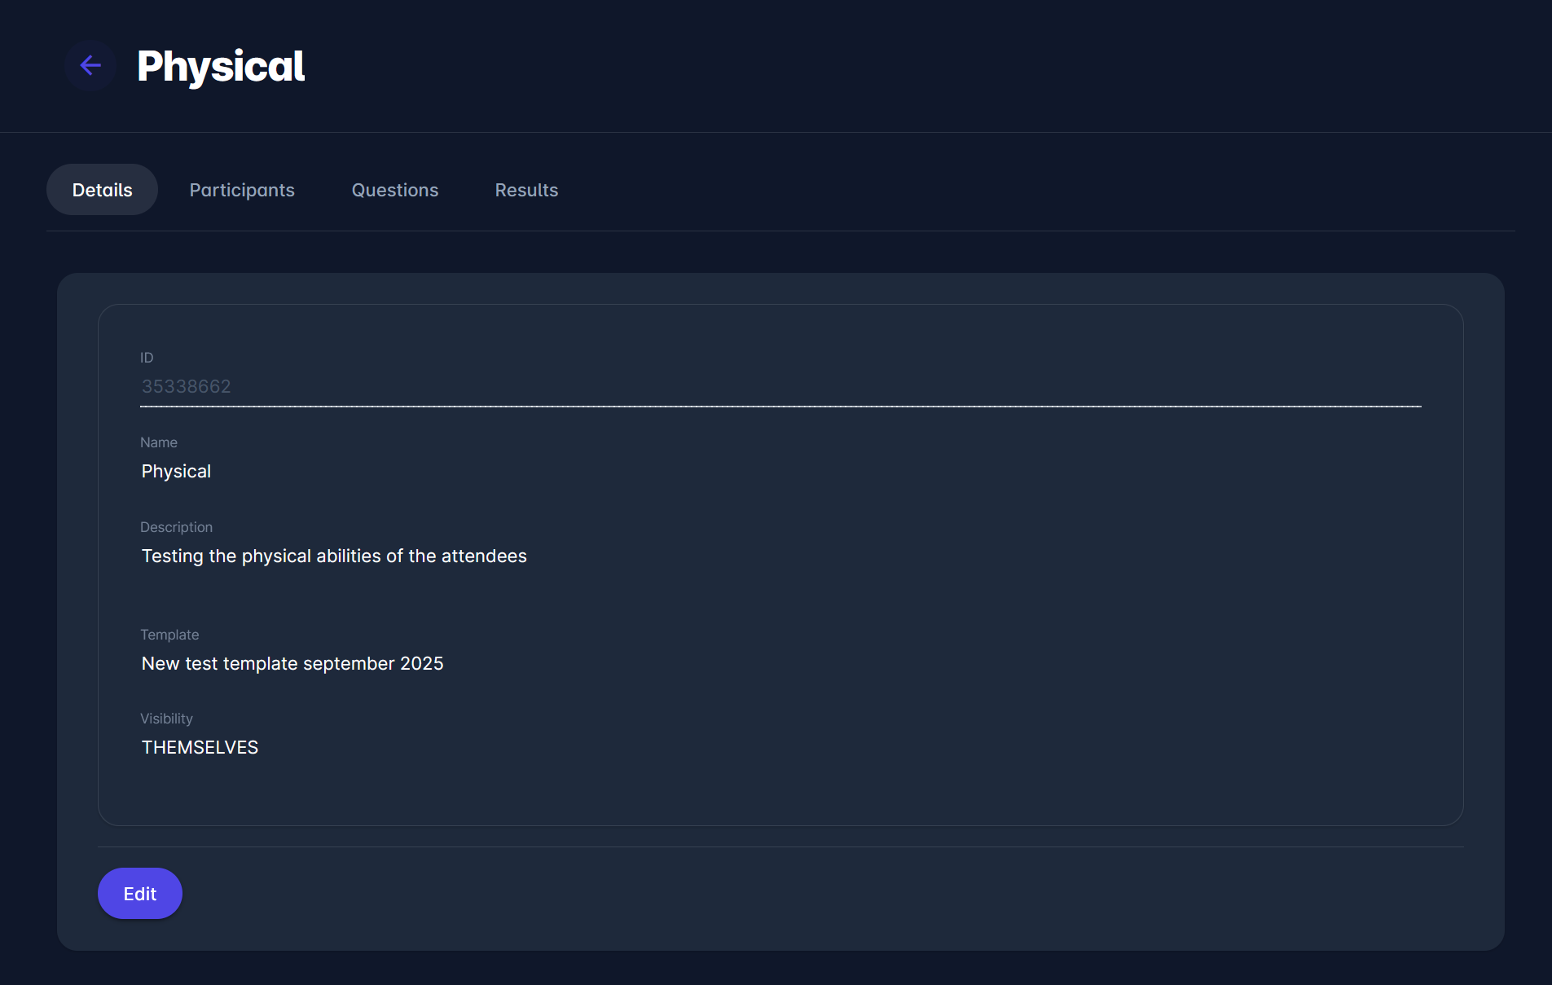Click the Template value for September 2025
Image resolution: width=1552 pixels, height=985 pixels.
[292, 663]
